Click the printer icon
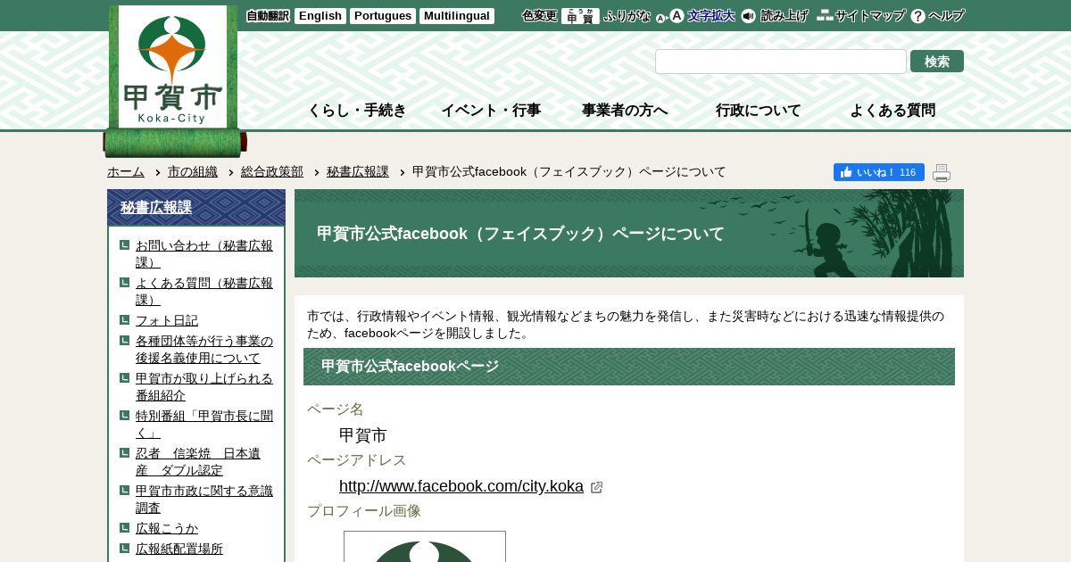Image resolution: width=1071 pixels, height=562 pixels. [x=942, y=173]
